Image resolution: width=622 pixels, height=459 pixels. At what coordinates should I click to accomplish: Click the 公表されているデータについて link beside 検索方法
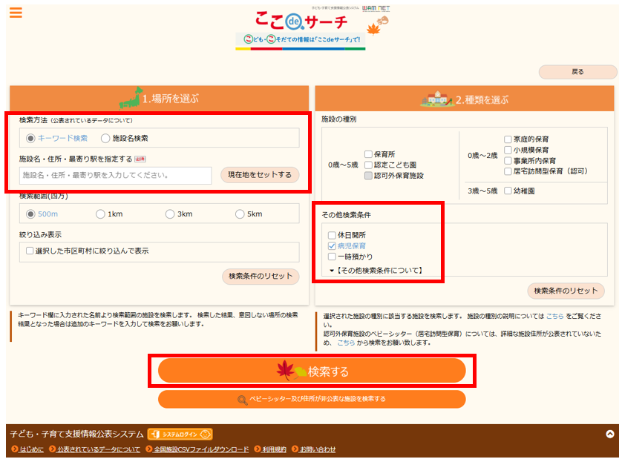pyautogui.click(x=91, y=121)
